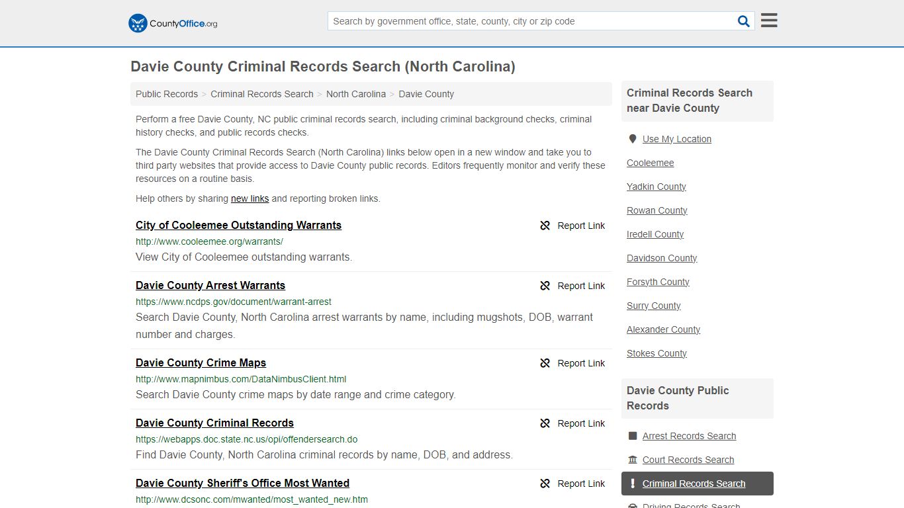Screen dimensions: 904x508
Task: Go to Rowan County nearby search
Action: 657,210
